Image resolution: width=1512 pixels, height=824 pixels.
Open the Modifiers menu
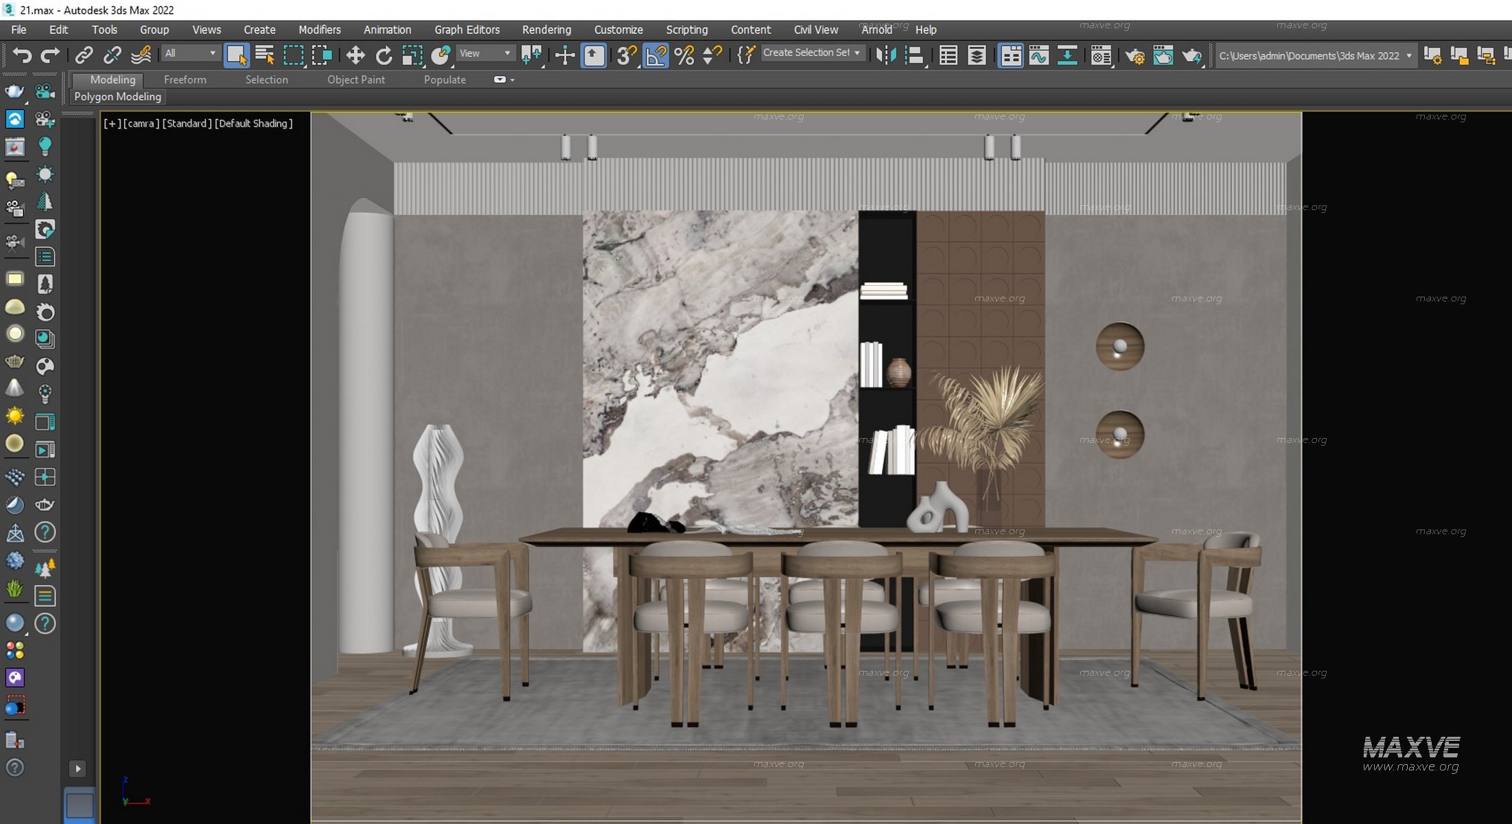(x=319, y=30)
